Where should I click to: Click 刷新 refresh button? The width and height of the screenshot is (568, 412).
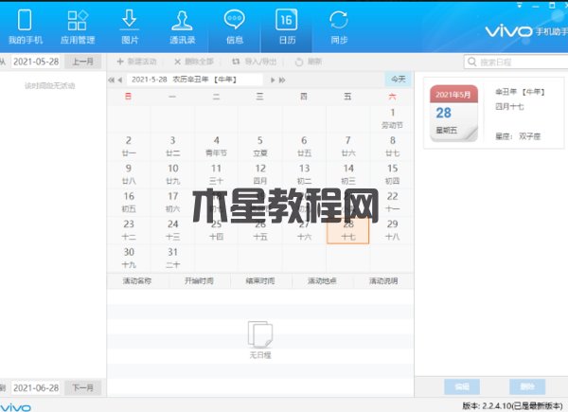309,62
